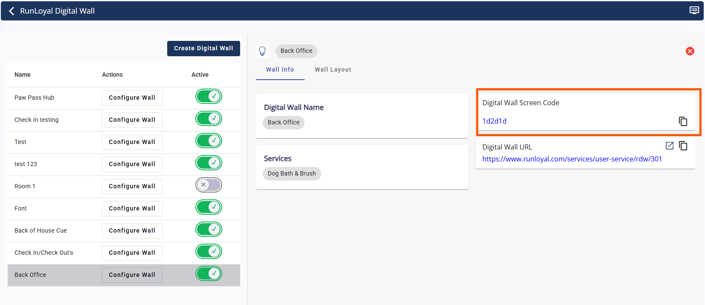Click Create Digital Wall button

(203, 49)
